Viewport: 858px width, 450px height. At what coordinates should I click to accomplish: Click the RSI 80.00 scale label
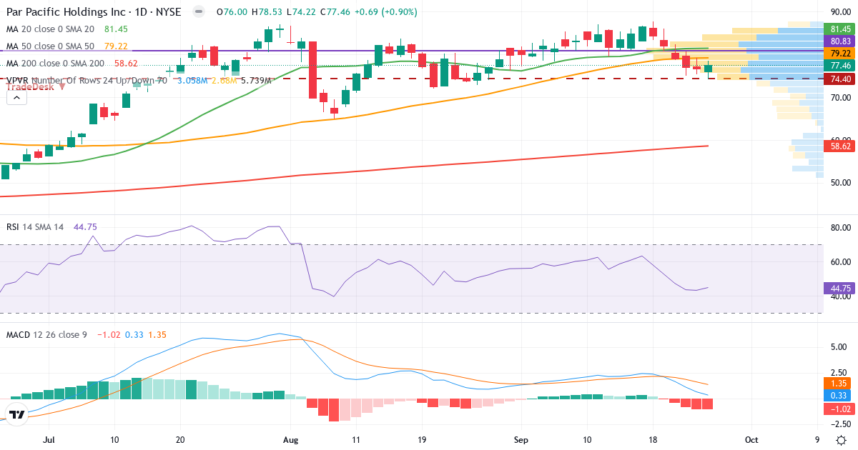(x=839, y=227)
